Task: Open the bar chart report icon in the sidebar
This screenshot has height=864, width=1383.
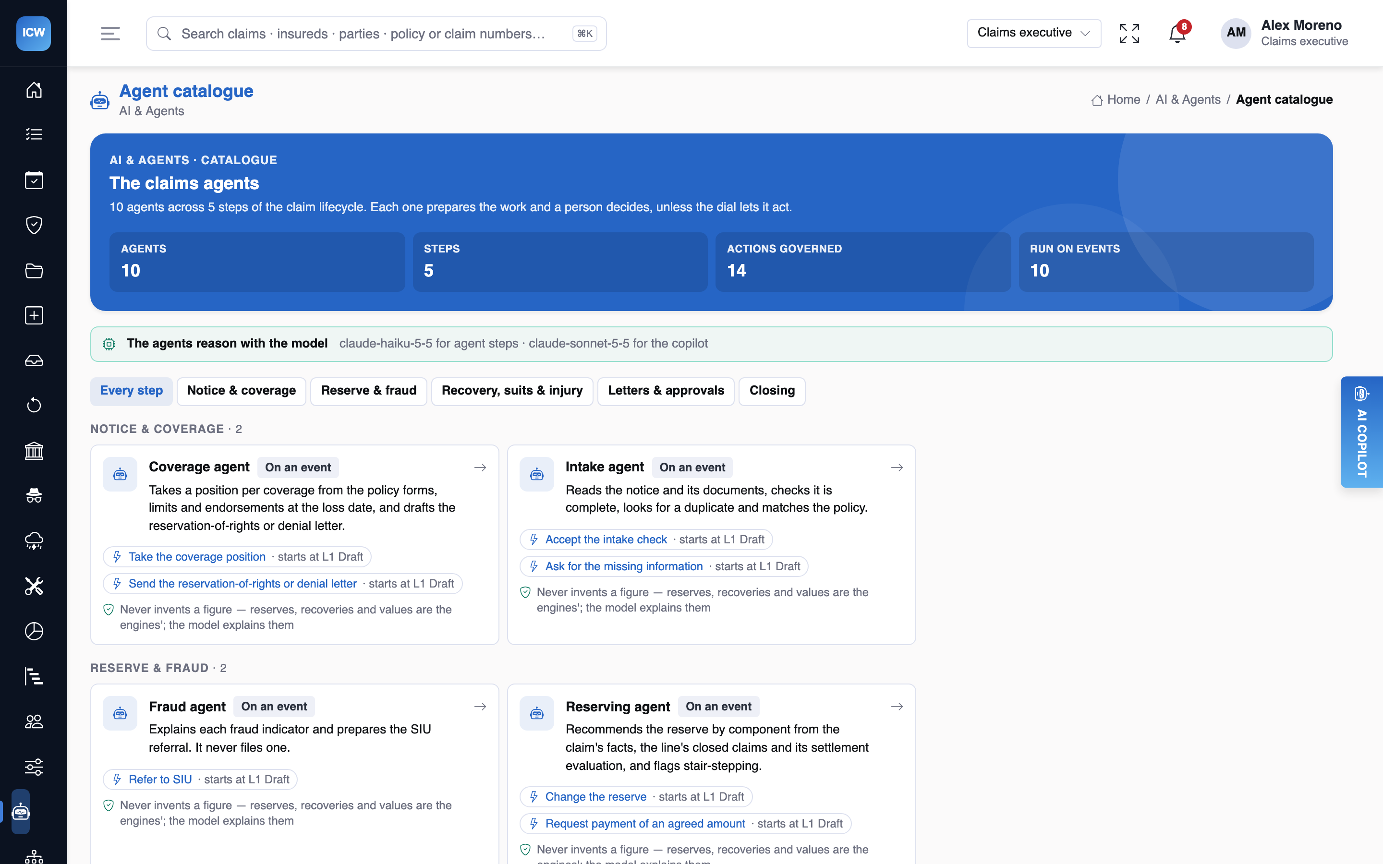Action: click(x=34, y=676)
